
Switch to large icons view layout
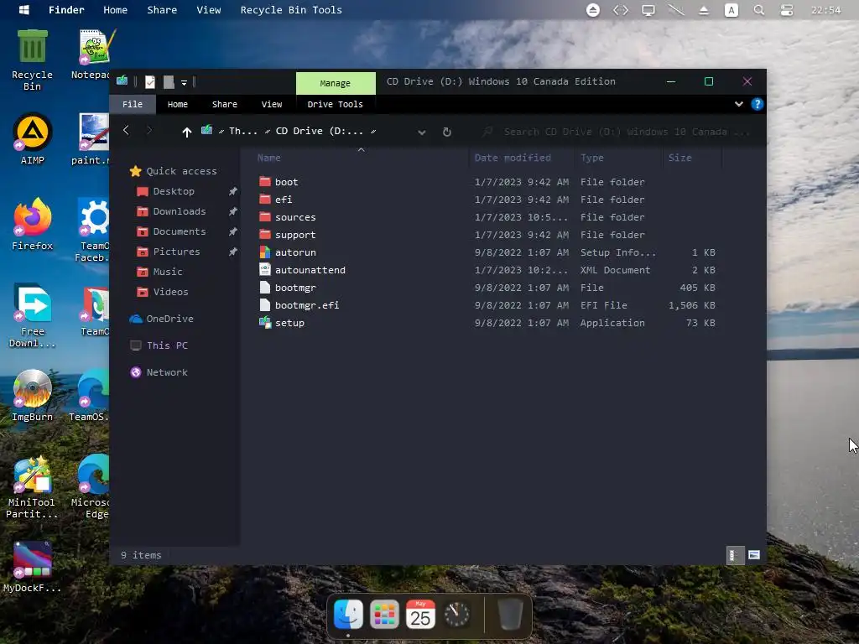754,555
